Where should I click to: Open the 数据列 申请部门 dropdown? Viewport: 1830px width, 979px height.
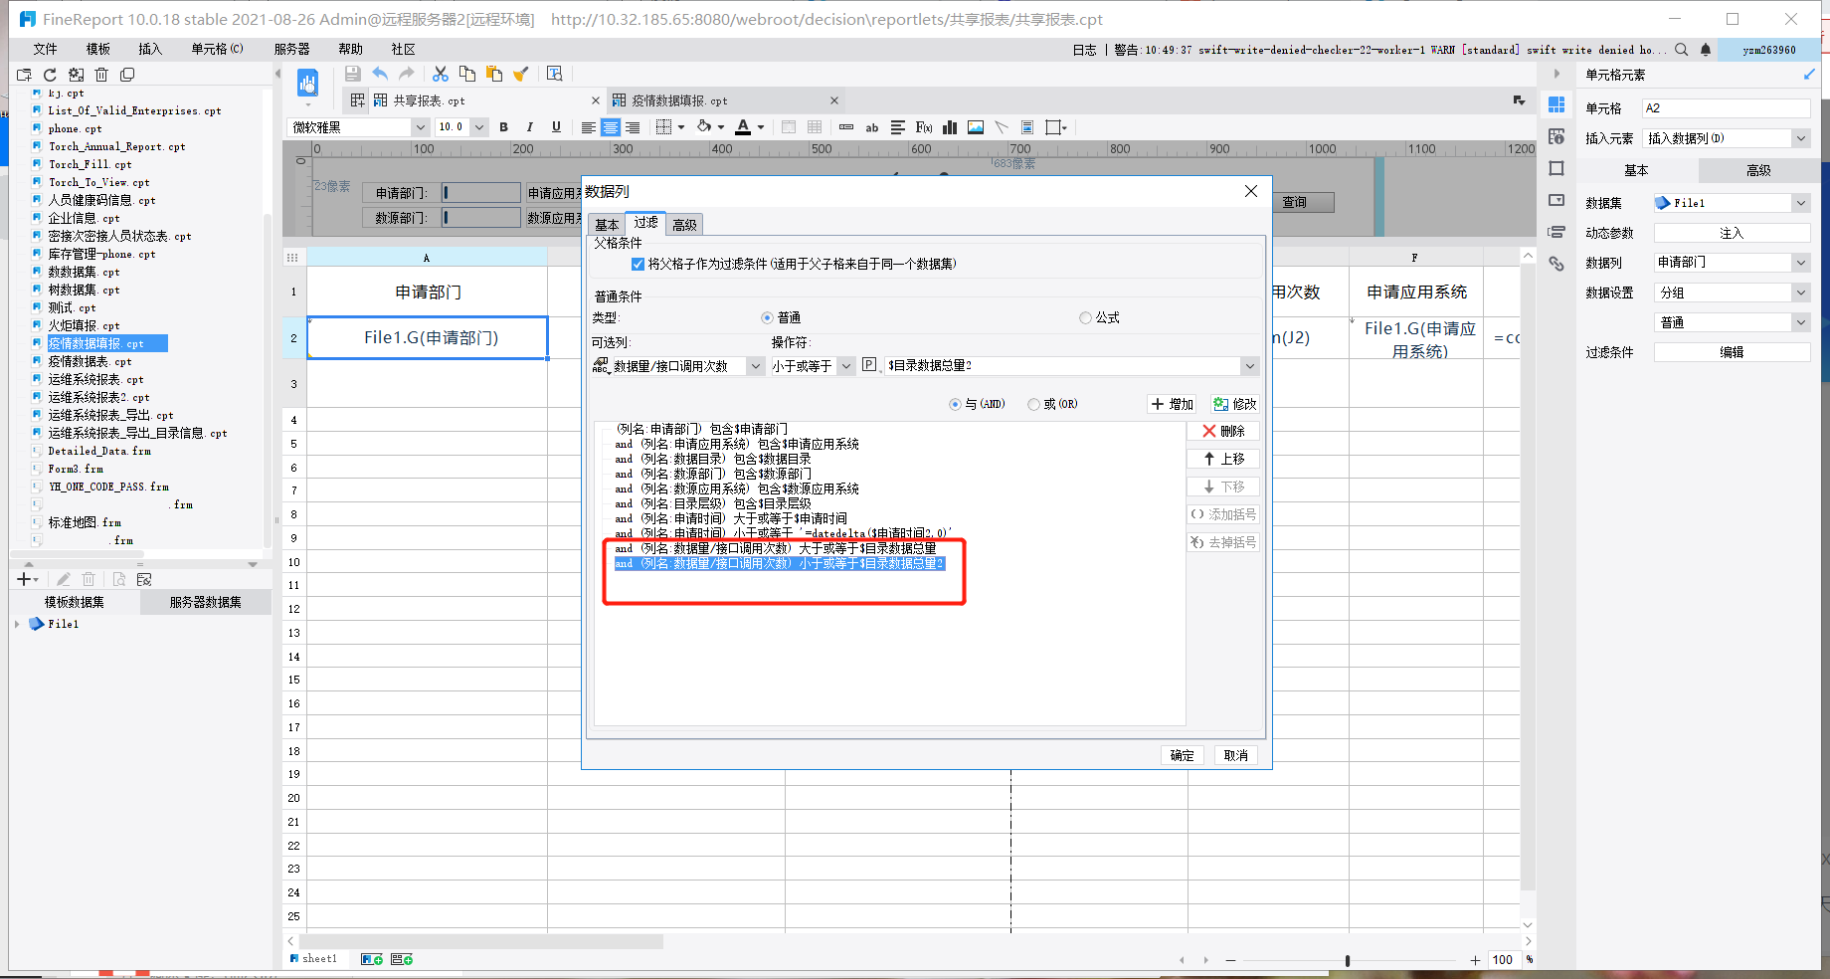(1801, 263)
